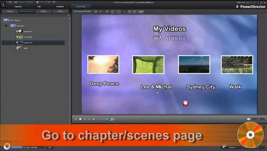The image size is (267, 151).
Task: Toggle the TV safe zone display icon
Action: (x=249, y=119)
